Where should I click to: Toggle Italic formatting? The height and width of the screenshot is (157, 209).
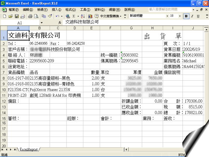192,16
